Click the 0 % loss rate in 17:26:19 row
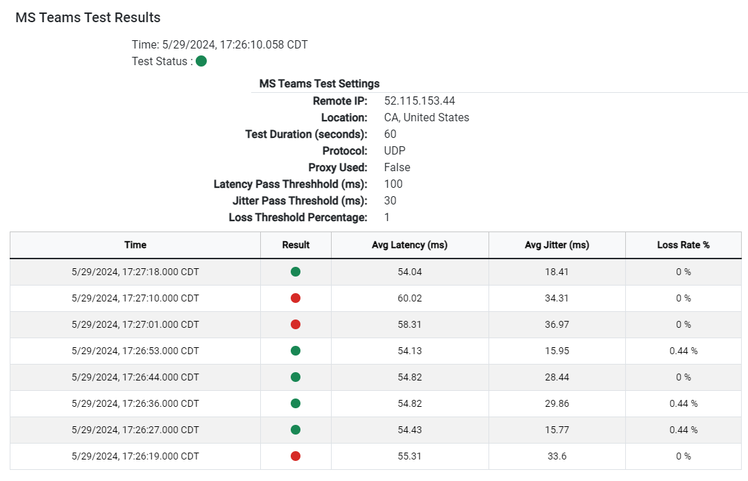748x481 pixels. click(x=683, y=456)
